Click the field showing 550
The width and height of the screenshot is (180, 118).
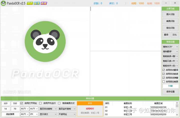click(15, 103)
